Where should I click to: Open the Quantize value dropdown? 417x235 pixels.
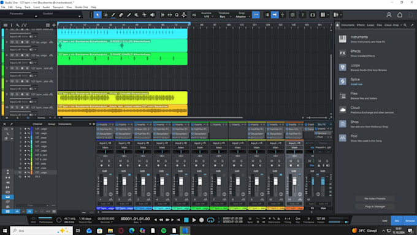(207, 17)
